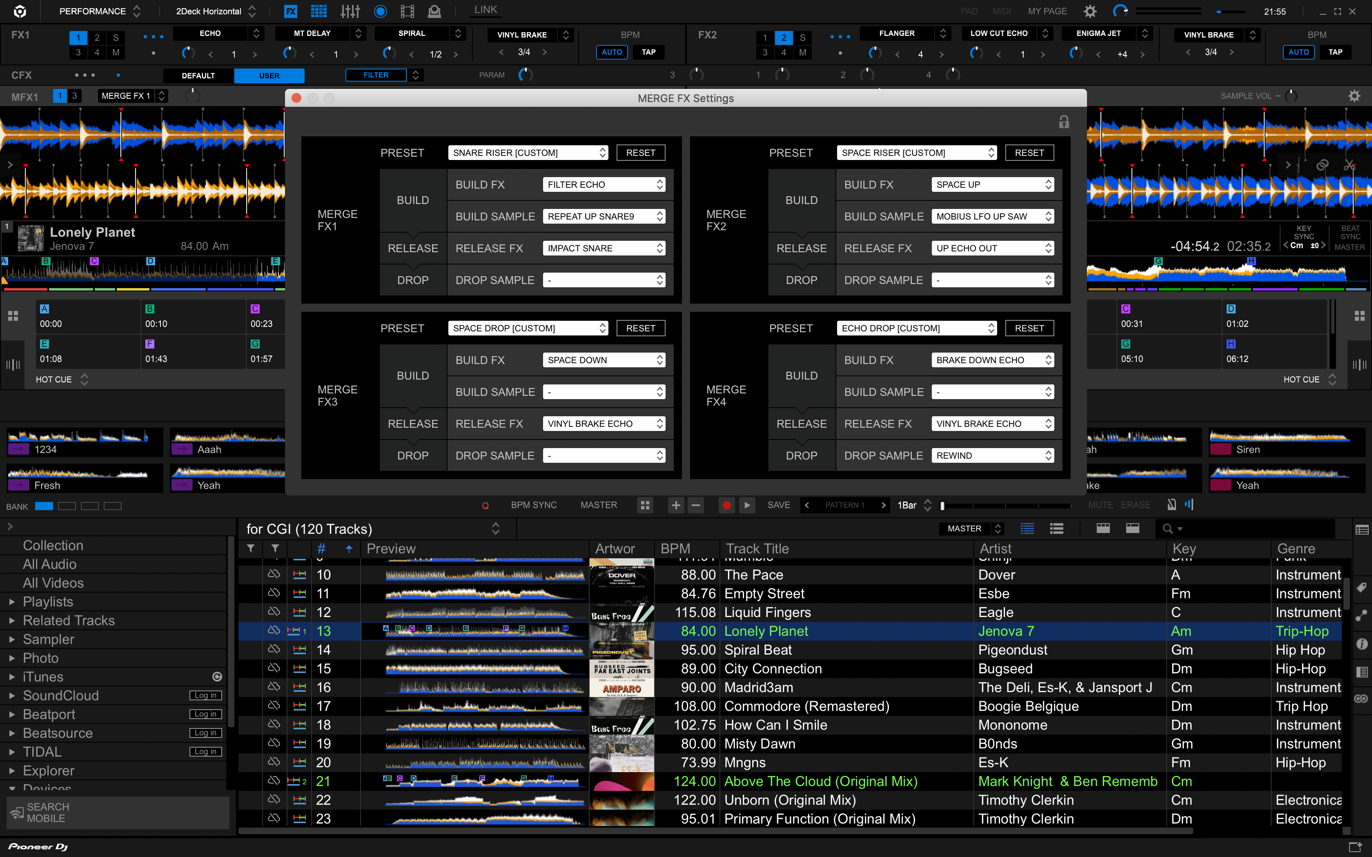Image resolution: width=1372 pixels, height=857 pixels.
Task: Toggle the FX1 BPM AUTO button
Action: pos(612,52)
